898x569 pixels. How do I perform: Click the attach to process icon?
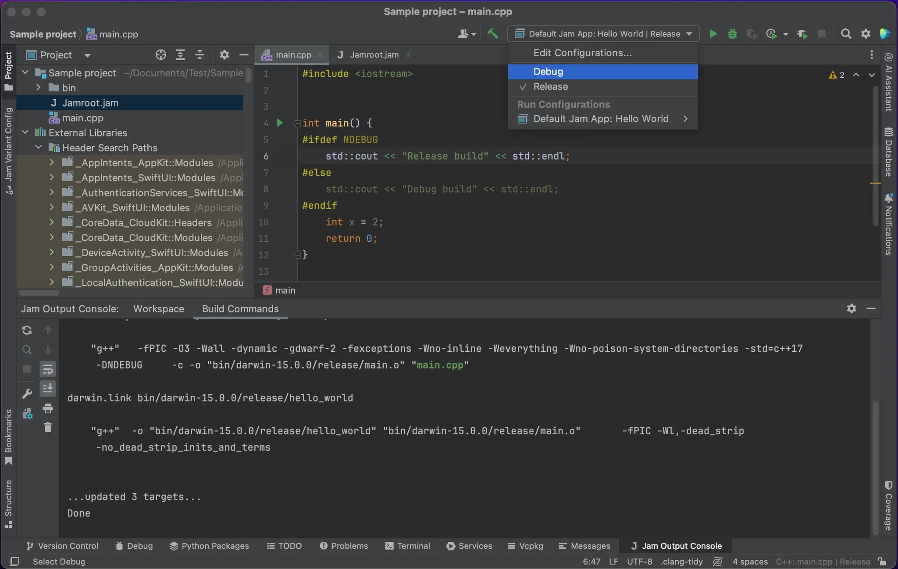802,34
